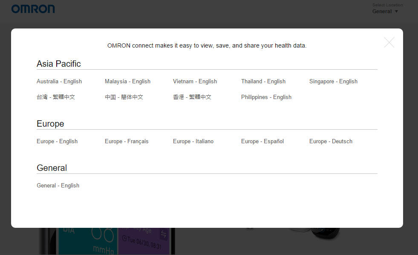Pick Europe - Deutsch
This screenshot has width=418, height=255.
[331, 141]
